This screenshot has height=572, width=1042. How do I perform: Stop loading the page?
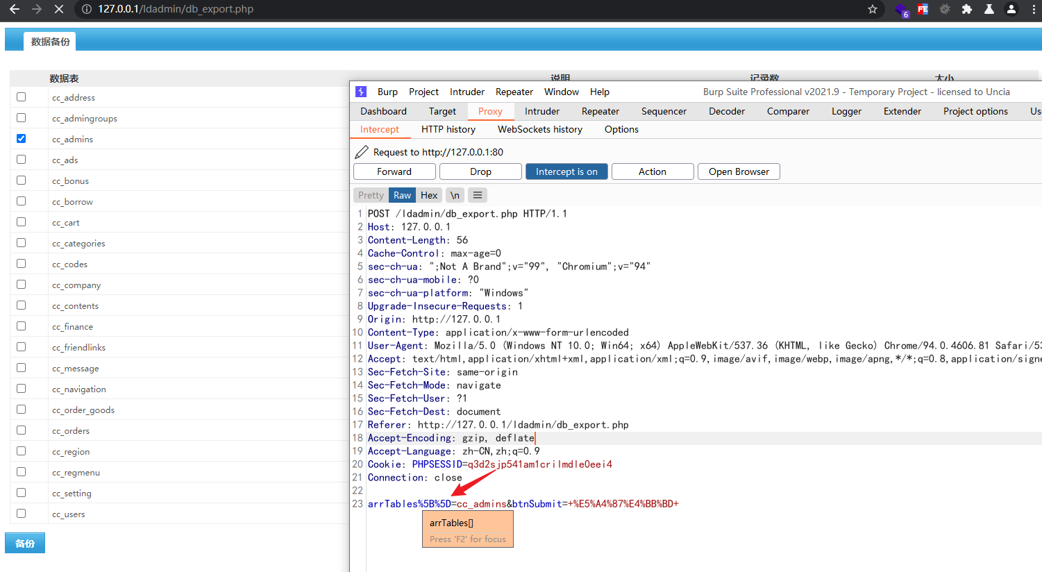(x=59, y=9)
